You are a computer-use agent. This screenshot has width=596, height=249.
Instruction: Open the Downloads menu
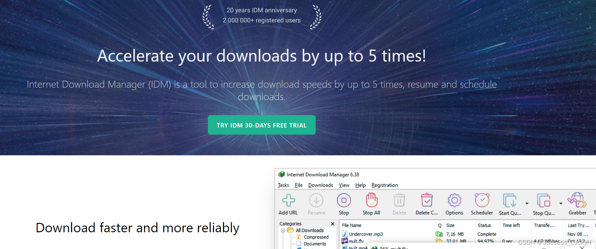pyautogui.click(x=321, y=185)
